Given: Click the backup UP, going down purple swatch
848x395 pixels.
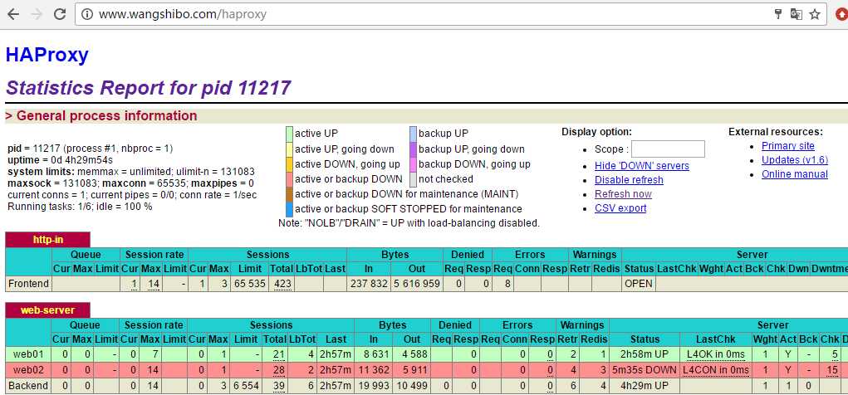Looking at the screenshot, I should 413,149.
